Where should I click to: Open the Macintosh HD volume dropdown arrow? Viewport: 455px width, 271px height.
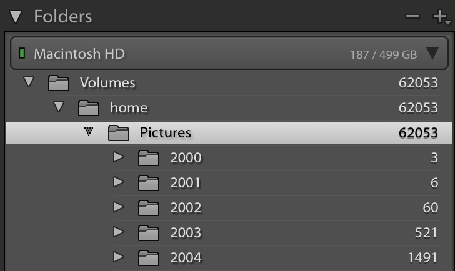tap(432, 54)
